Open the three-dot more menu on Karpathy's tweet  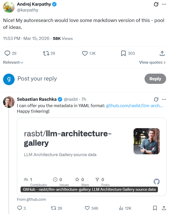point(164,4)
